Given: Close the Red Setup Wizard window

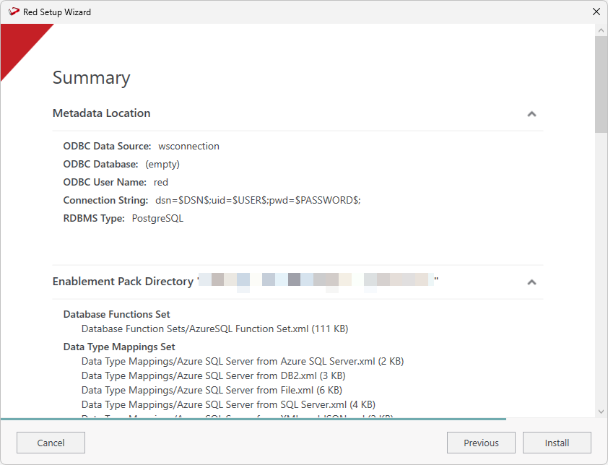Looking at the screenshot, I should point(596,12).
